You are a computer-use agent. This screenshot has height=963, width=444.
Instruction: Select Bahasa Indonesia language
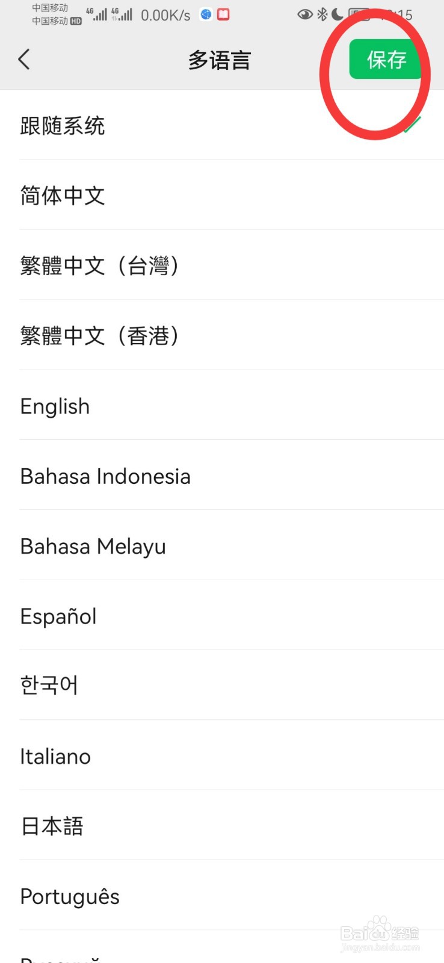pyautogui.click(x=222, y=475)
